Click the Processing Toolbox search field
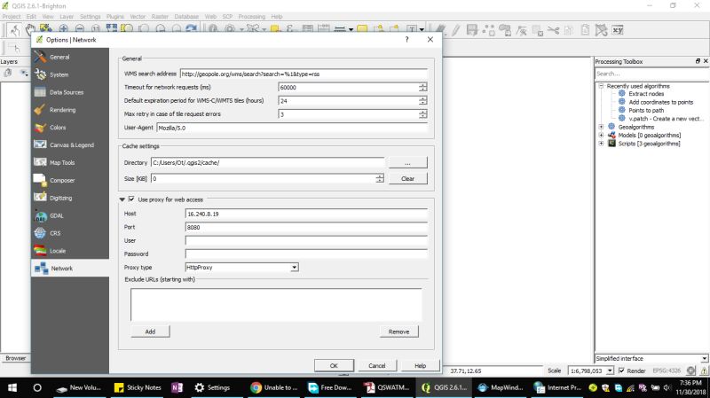The width and height of the screenshot is (710, 398). pyautogui.click(x=651, y=74)
